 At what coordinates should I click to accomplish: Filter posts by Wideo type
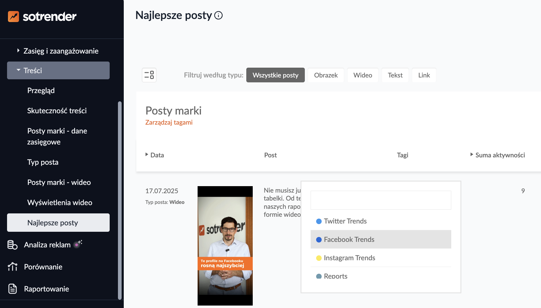point(362,75)
